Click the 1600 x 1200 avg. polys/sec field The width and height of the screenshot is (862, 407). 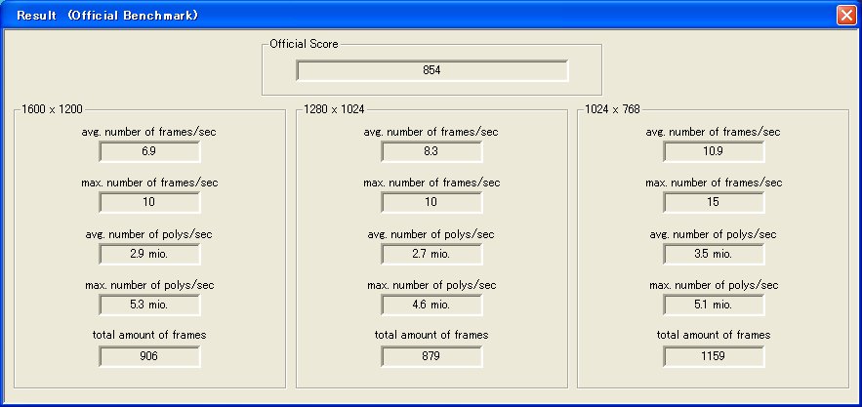pos(149,253)
